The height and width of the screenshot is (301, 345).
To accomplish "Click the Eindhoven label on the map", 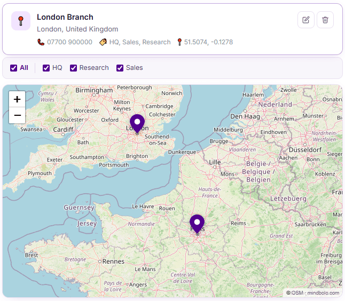I will [273, 132].
